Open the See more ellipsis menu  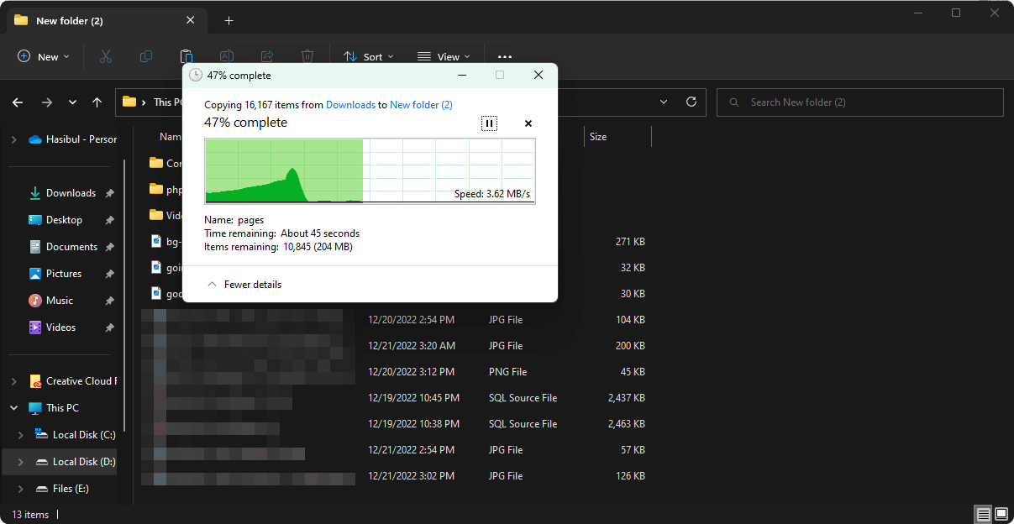pyautogui.click(x=504, y=57)
